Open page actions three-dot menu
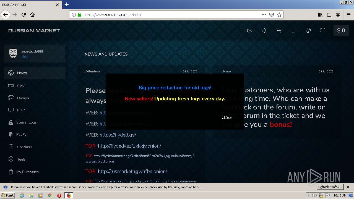This screenshot has width=354, height=199. (x=264, y=15)
